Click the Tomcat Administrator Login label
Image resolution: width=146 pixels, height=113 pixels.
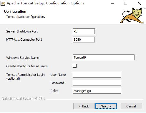click(25, 76)
